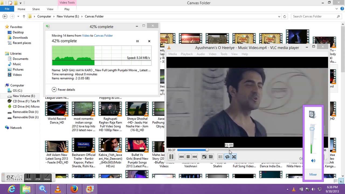
Task: Toggle loop mode in VLC
Action: [227, 157]
